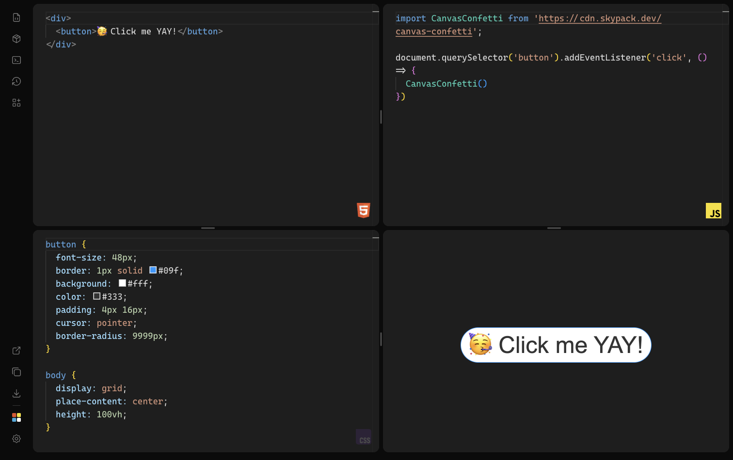The width and height of the screenshot is (733, 460).
Task: Open the dark #333 color swatch
Action: 96,296
